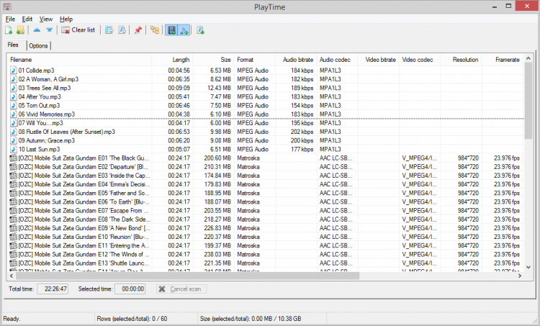Click audio icon of 05 Torn Out.mp3
540x326 pixels.
14,105
